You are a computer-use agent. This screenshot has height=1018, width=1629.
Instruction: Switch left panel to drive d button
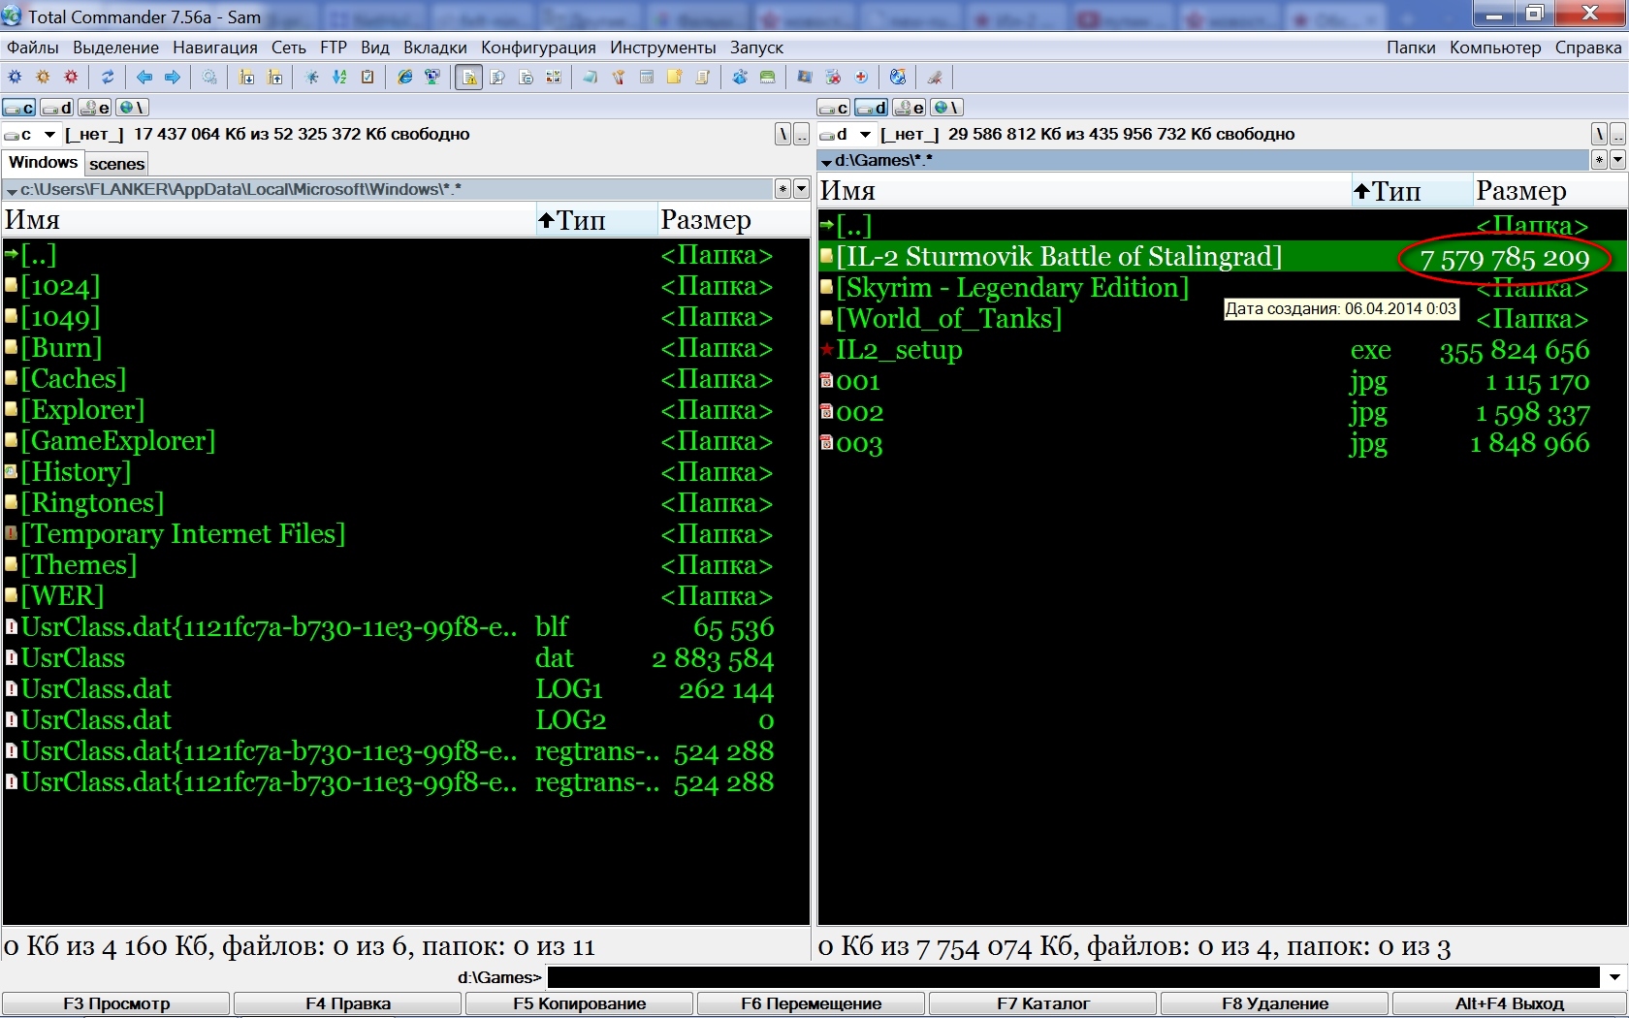point(57,108)
